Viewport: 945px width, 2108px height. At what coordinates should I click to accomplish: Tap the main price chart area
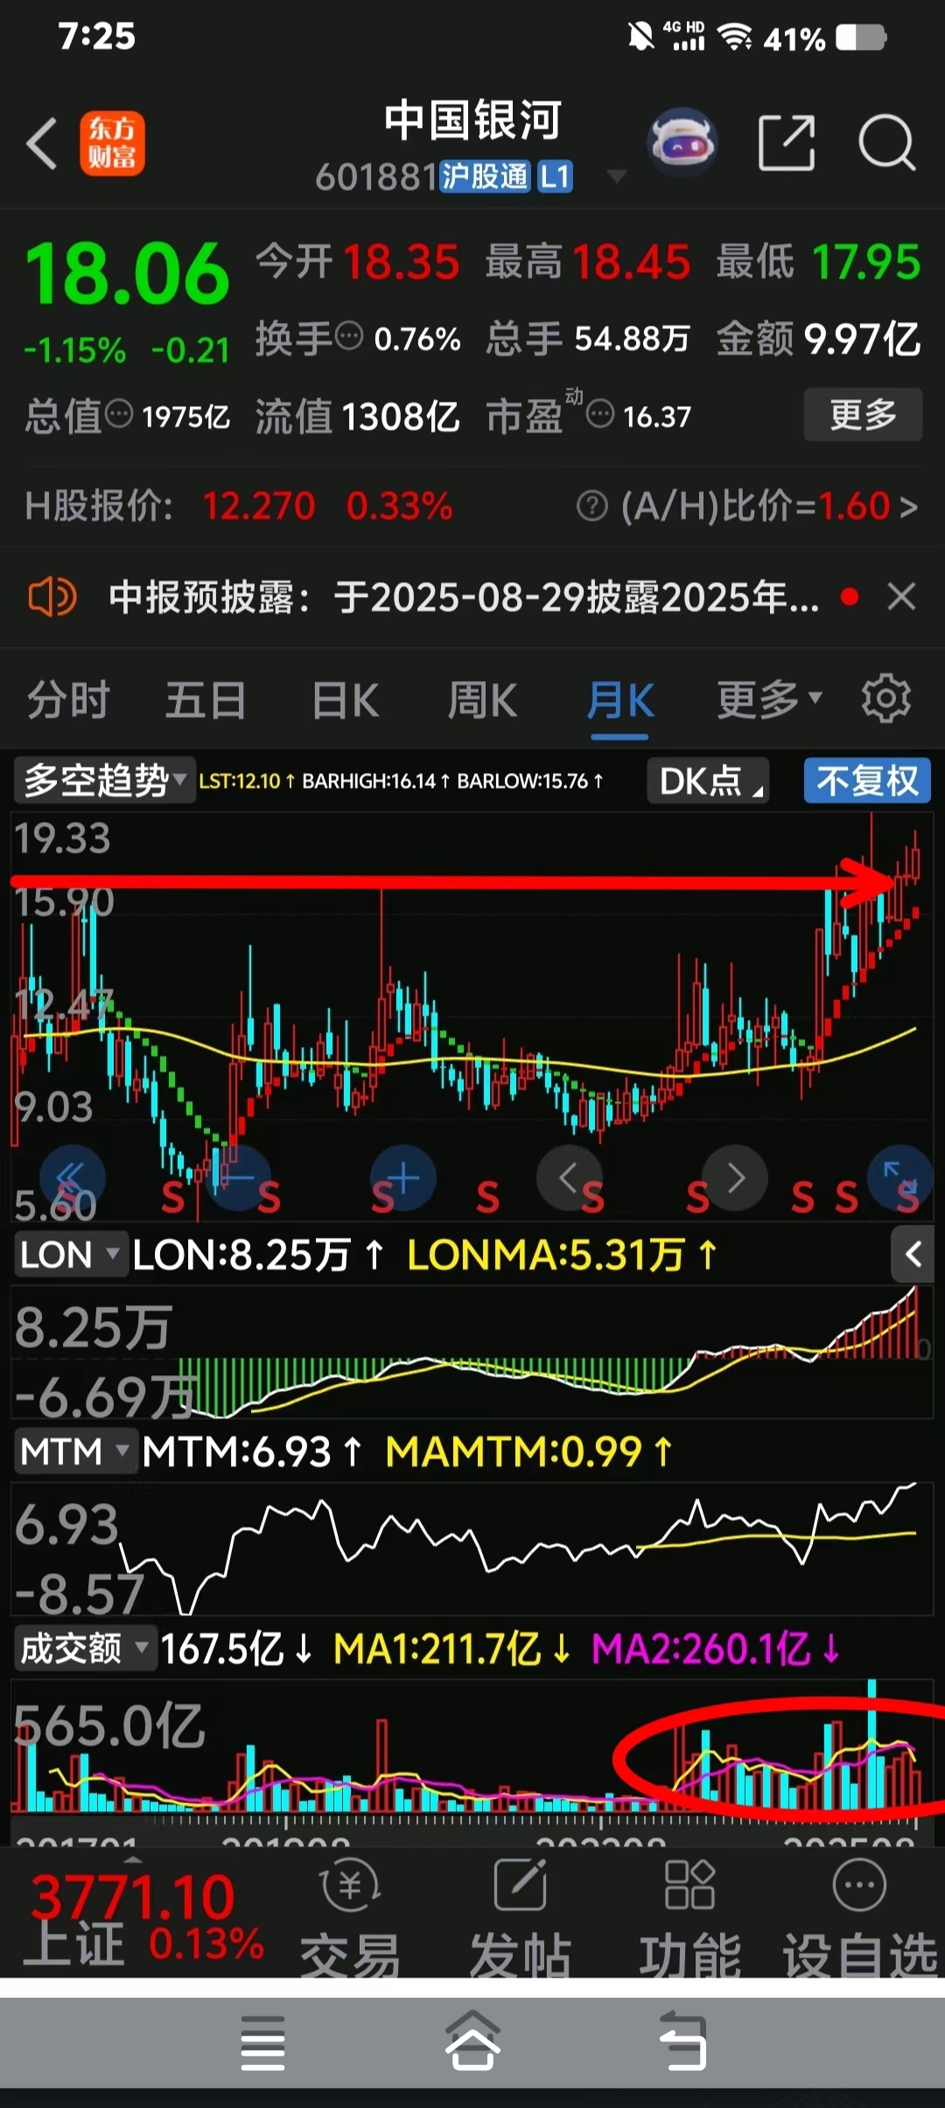[x=472, y=1015]
